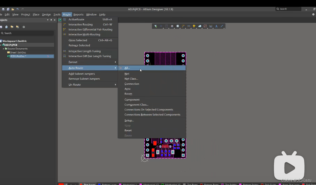Close the Projects panel
316x185 pixels.
(x=55, y=20)
